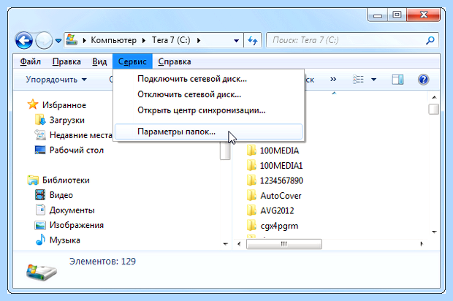Open the Справка menu
The image size is (453, 301).
point(175,61)
